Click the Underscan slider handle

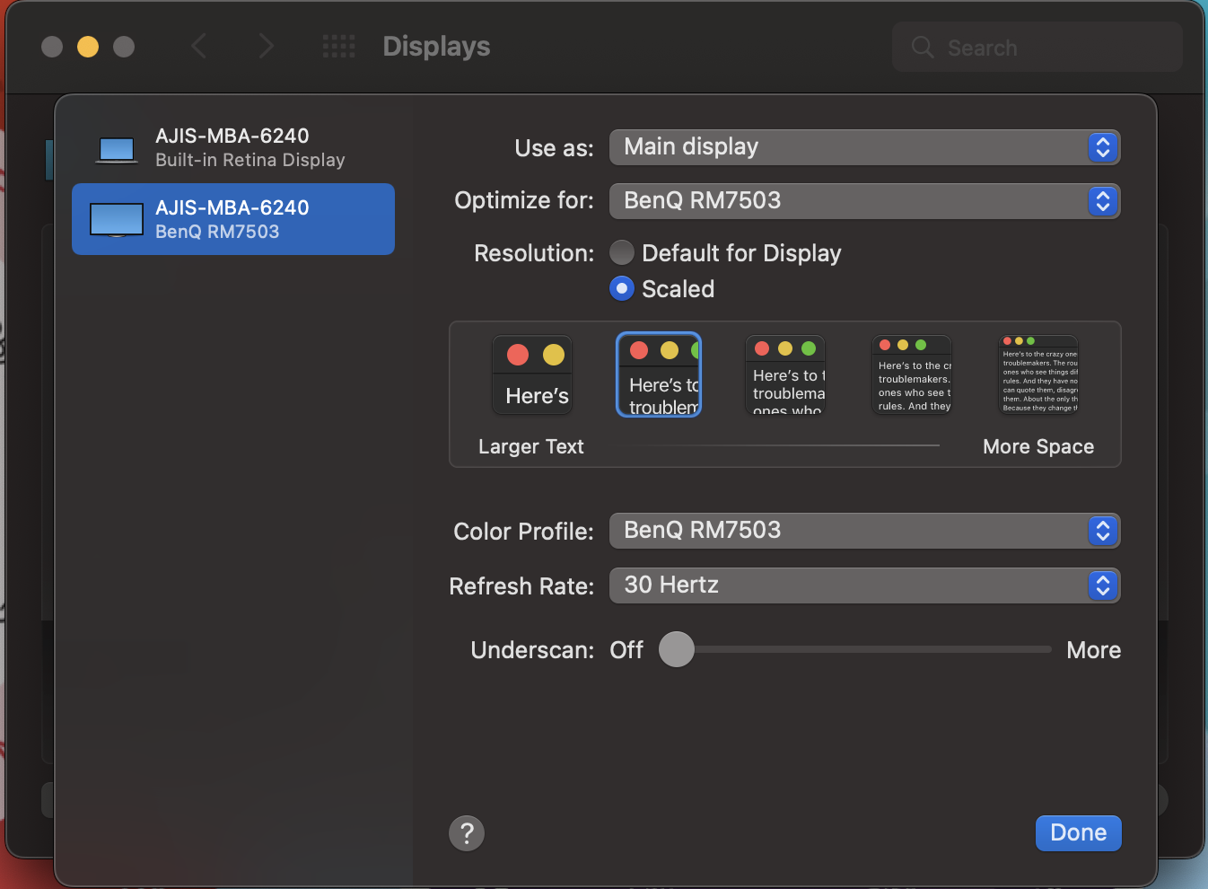(x=677, y=649)
